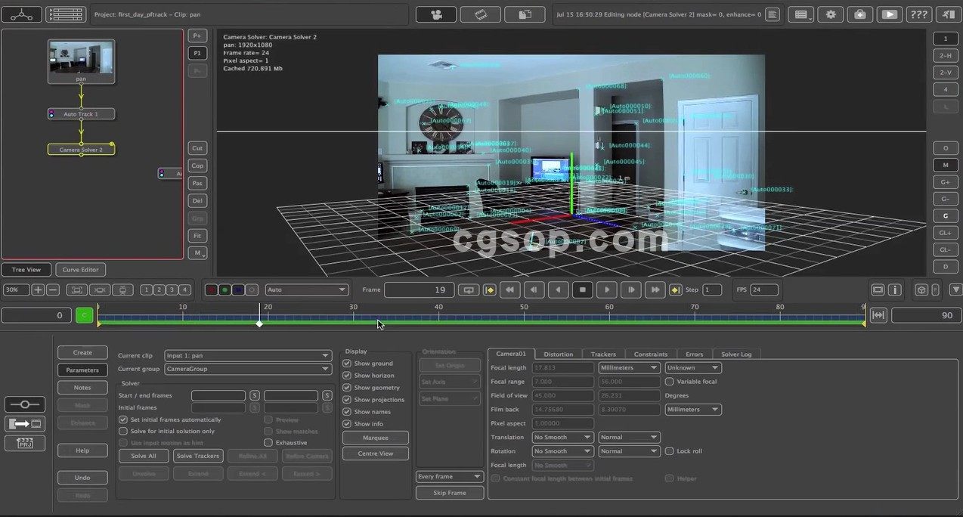Click the info 'i' icon on playback bar
Screen dimensions: 963x517
(x=895, y=289)
